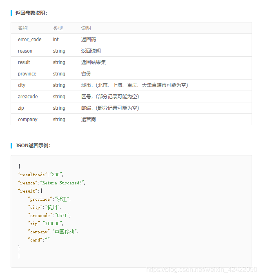Viewport: 261px width, 277px height.
Task: Select the result parameter name
Action: coord(24,62)
